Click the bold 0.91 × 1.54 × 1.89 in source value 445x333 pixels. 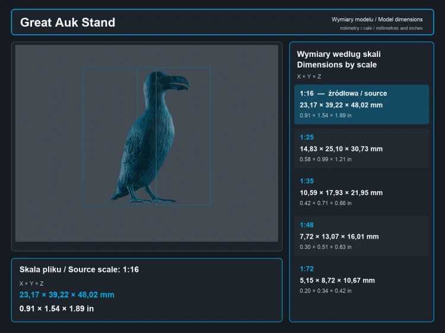pyautogui.click(x=56, y=309)
